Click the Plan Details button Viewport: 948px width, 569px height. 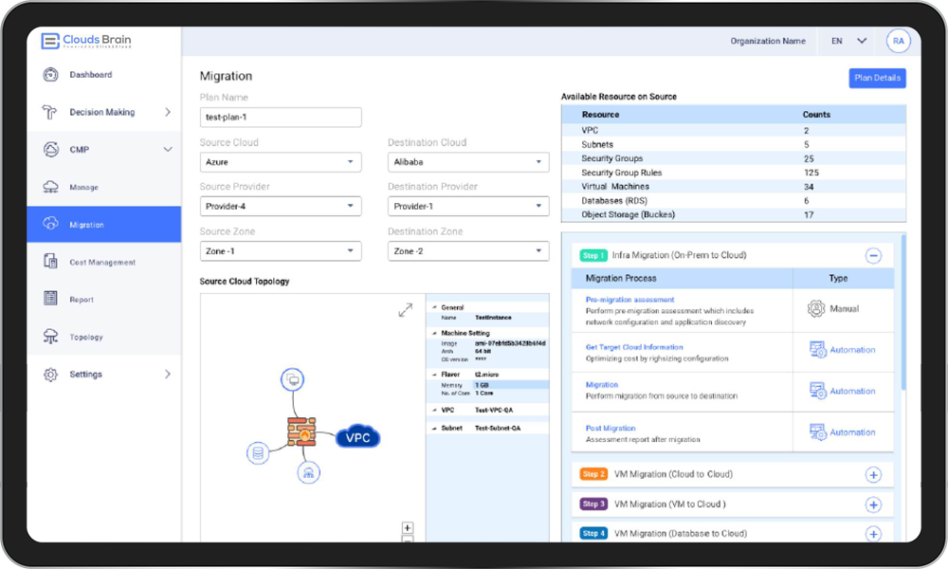[x=877, y=78]
